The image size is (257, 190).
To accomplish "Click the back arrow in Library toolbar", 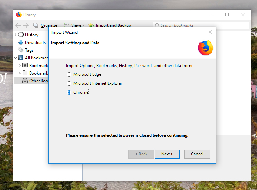I will 18,25.
